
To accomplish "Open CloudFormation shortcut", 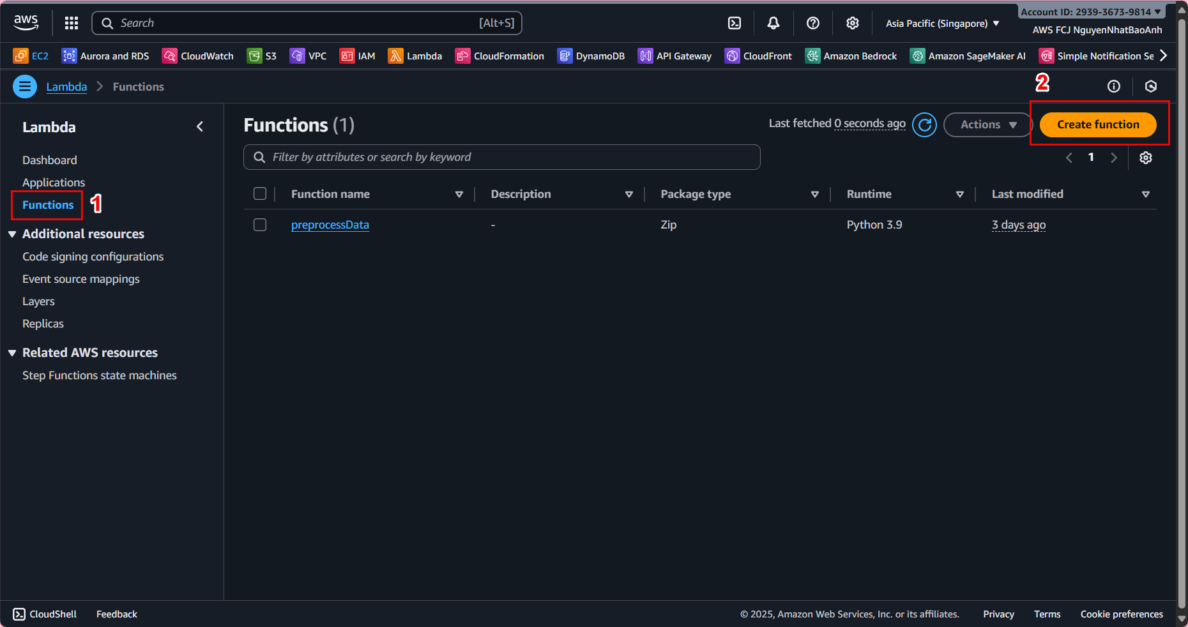I will click(499, 56).
